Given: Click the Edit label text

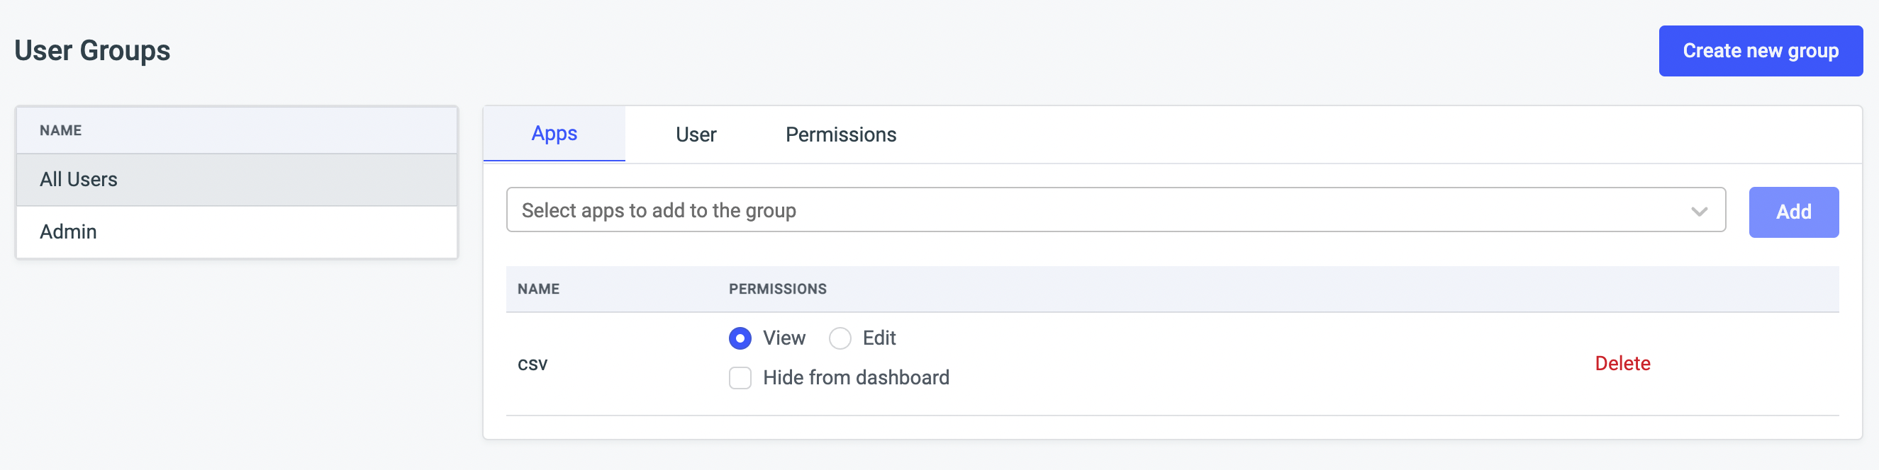Looking at the screenshot, I should [879, 338].
